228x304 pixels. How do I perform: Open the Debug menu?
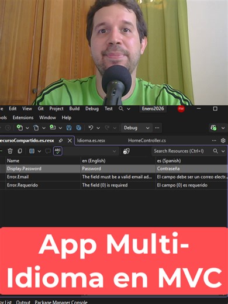[x=92, y=109]
